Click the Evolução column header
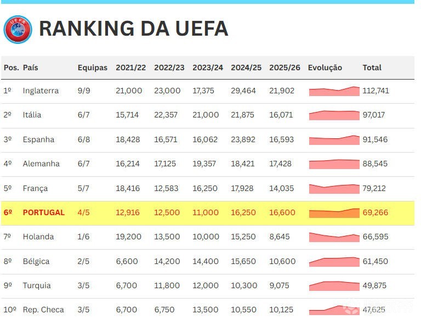The height and width of the screenshot is (320, 421). (325, 68)
